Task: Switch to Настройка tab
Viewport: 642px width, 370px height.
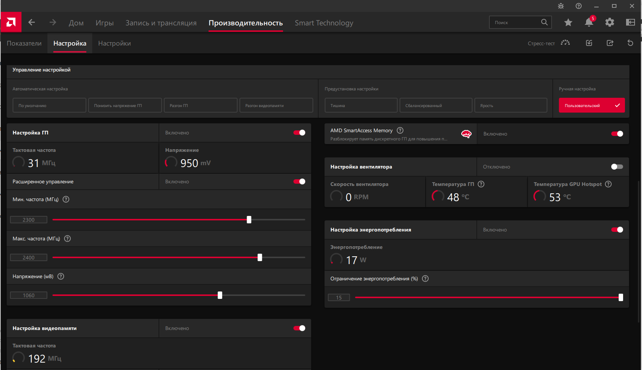Action: coord(70,43)
